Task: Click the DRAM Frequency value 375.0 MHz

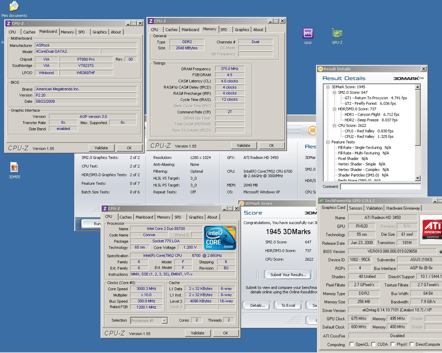Action: [230, 69]
